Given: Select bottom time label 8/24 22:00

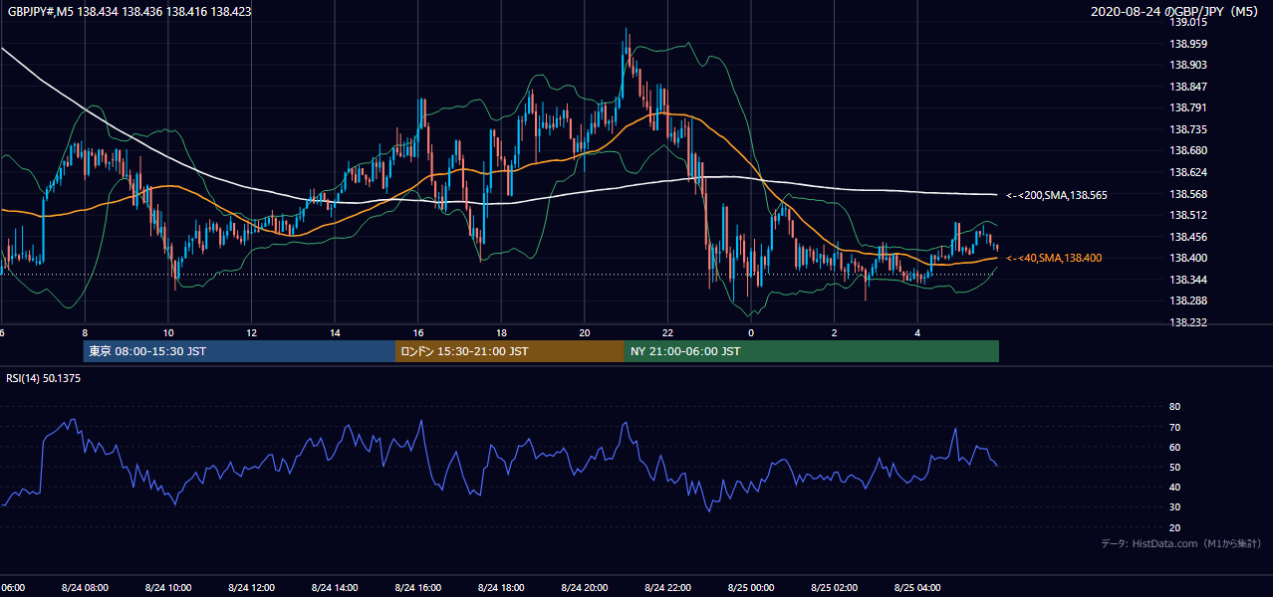Looking at the screenshot, I should pos(667,588).
